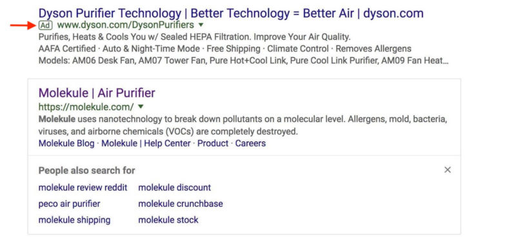Click the People also search for heading
The image size is (516, 246).
87,171
